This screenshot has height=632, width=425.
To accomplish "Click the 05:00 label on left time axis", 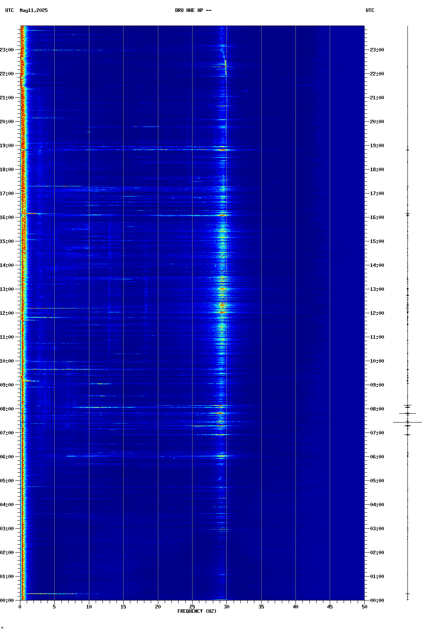I will [x=7, y=481].
